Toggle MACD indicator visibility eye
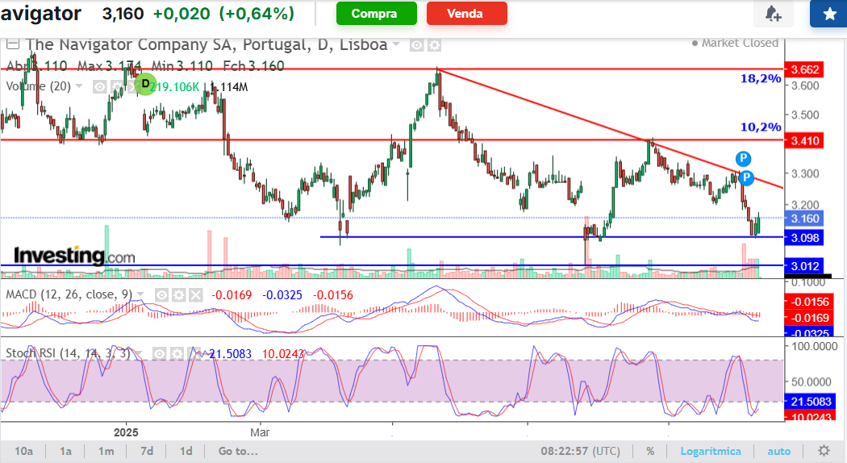The image size is (847, 463). tap(161, 295)
